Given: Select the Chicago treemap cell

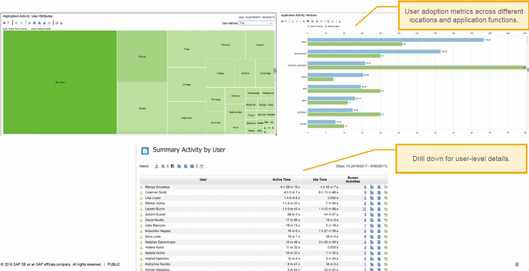Looking at the screenshot, I should point(187,85).
